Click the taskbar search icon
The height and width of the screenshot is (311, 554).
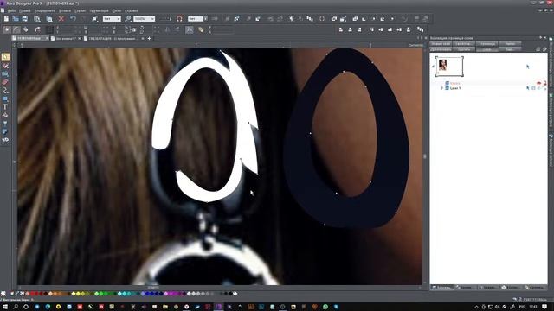[16, 307]
